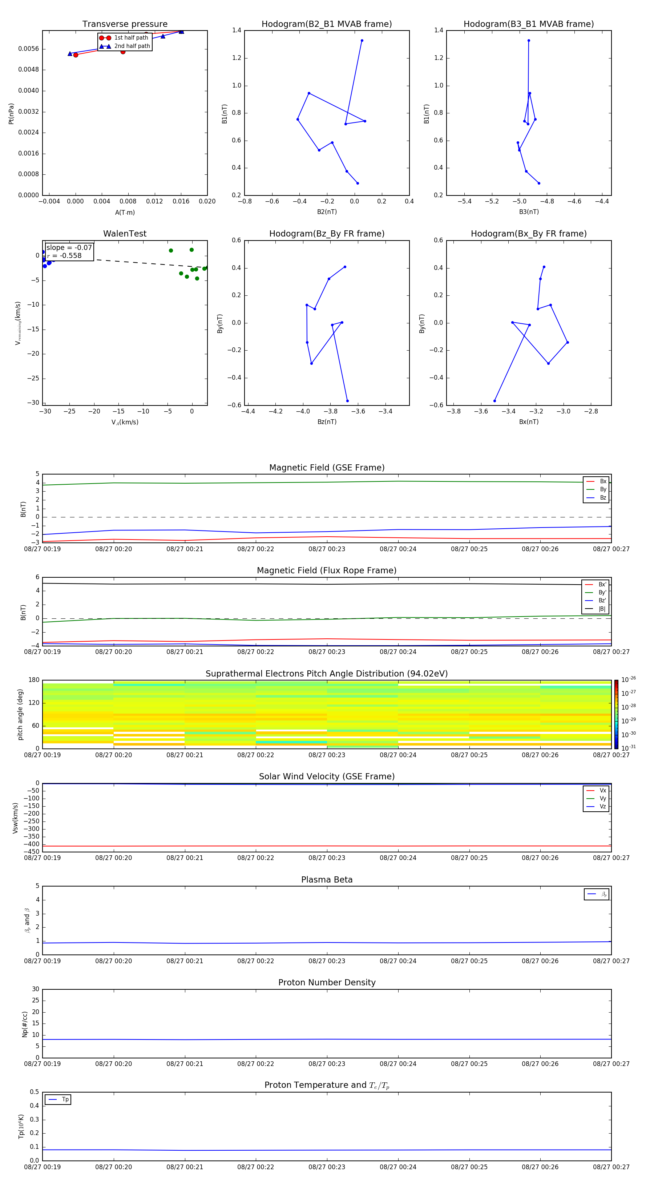
Task: Click the 'Solar Wind Velocity (GSE Frame)' title
Action: point(327,777)
